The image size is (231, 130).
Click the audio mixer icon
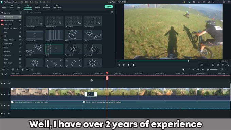click(x=198, y=70)
